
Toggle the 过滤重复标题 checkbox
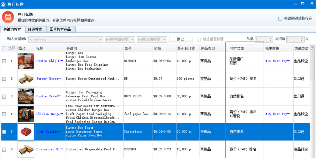[199, 40]
